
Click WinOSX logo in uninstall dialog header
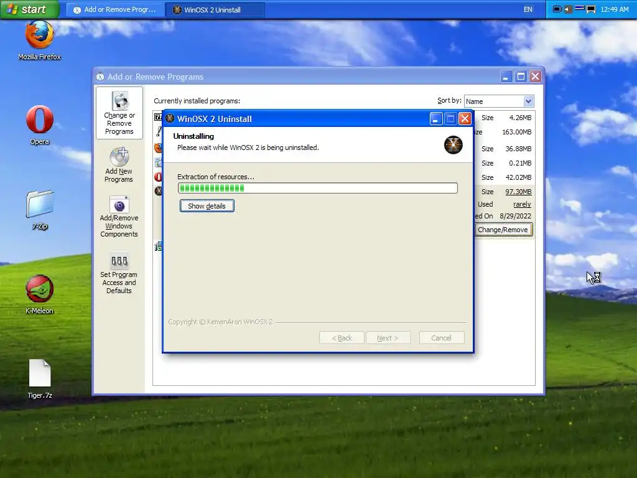[453, 144]
